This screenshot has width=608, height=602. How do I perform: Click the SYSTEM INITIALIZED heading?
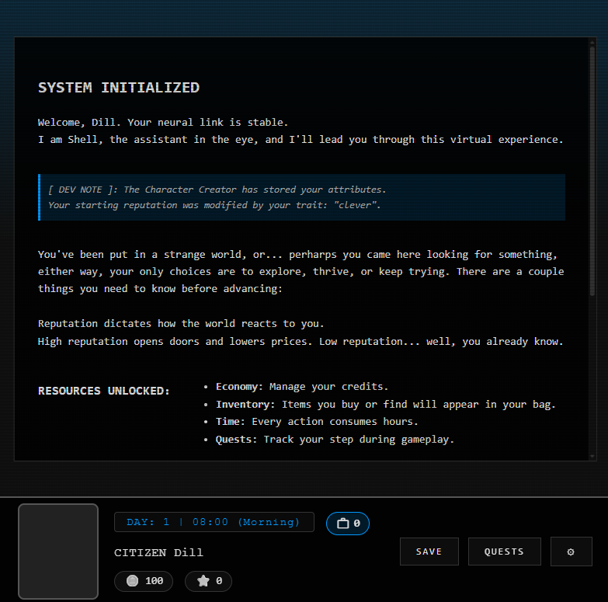click(x=119, y=88)
